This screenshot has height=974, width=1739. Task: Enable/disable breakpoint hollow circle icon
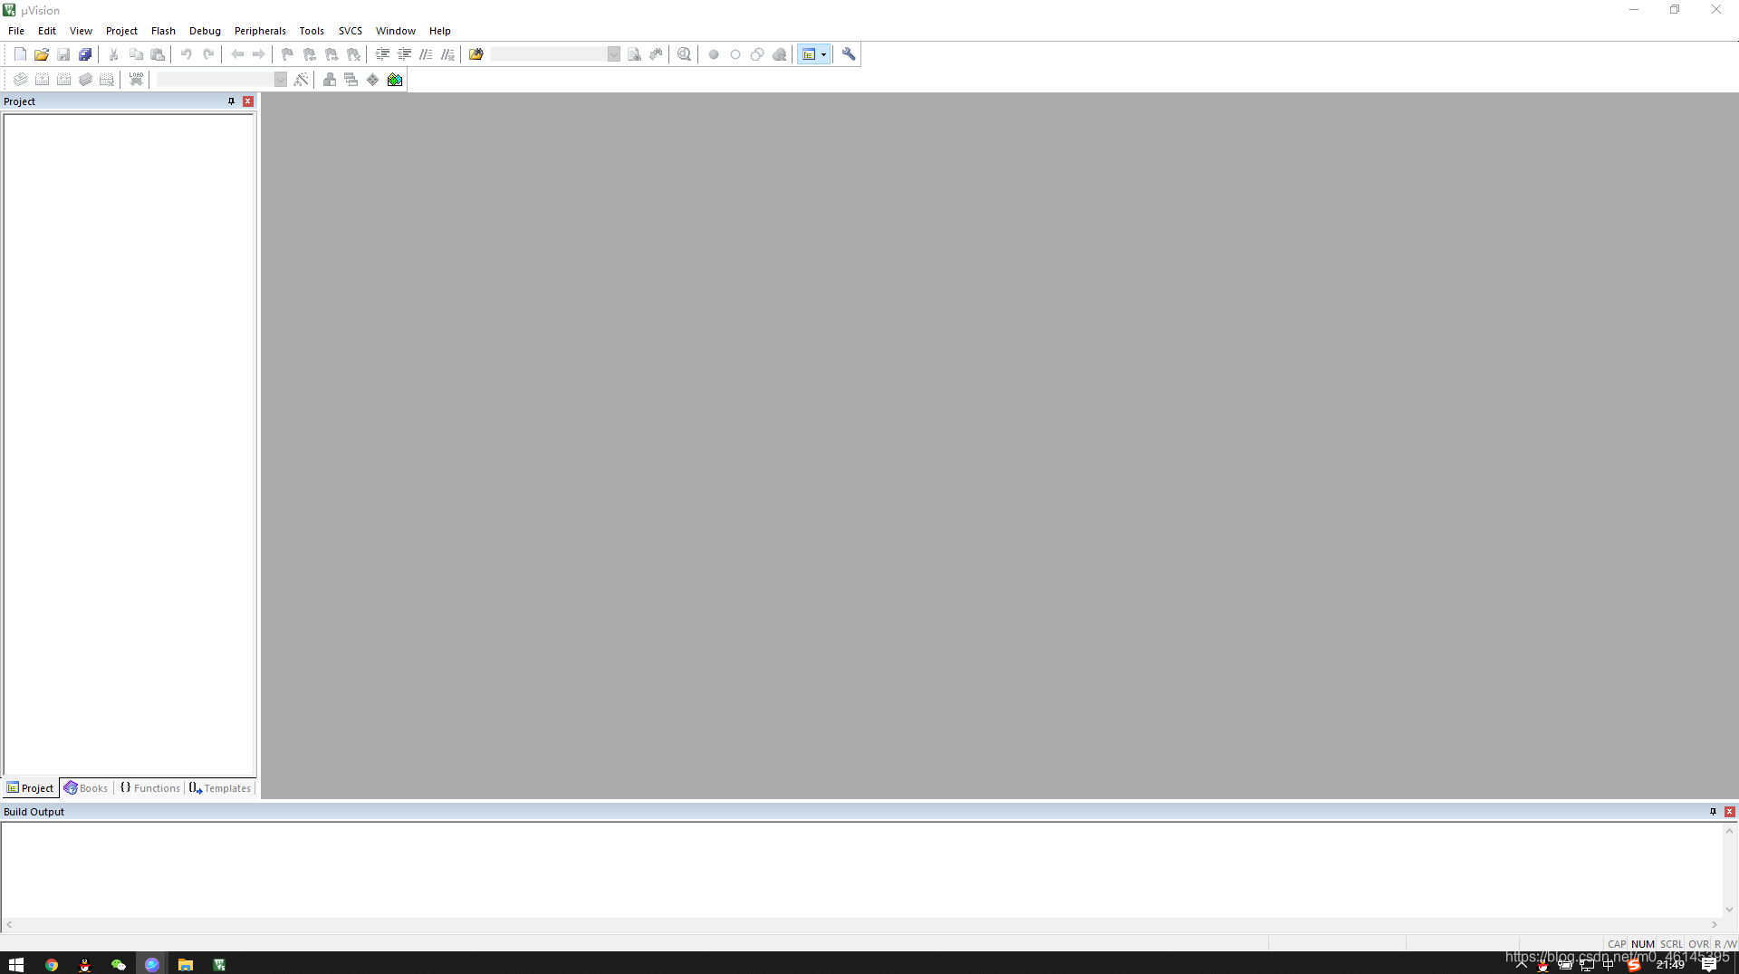[735, 54]
